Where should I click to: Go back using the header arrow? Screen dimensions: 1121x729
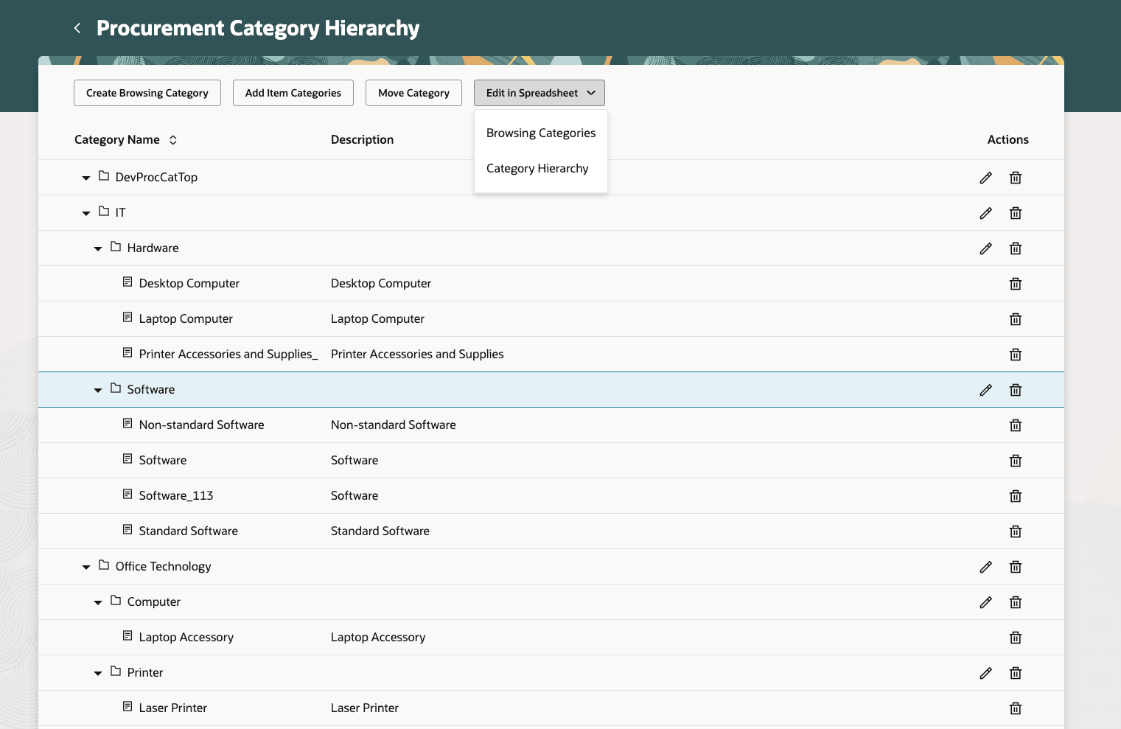pyautogui.click(x=77, y=28)
